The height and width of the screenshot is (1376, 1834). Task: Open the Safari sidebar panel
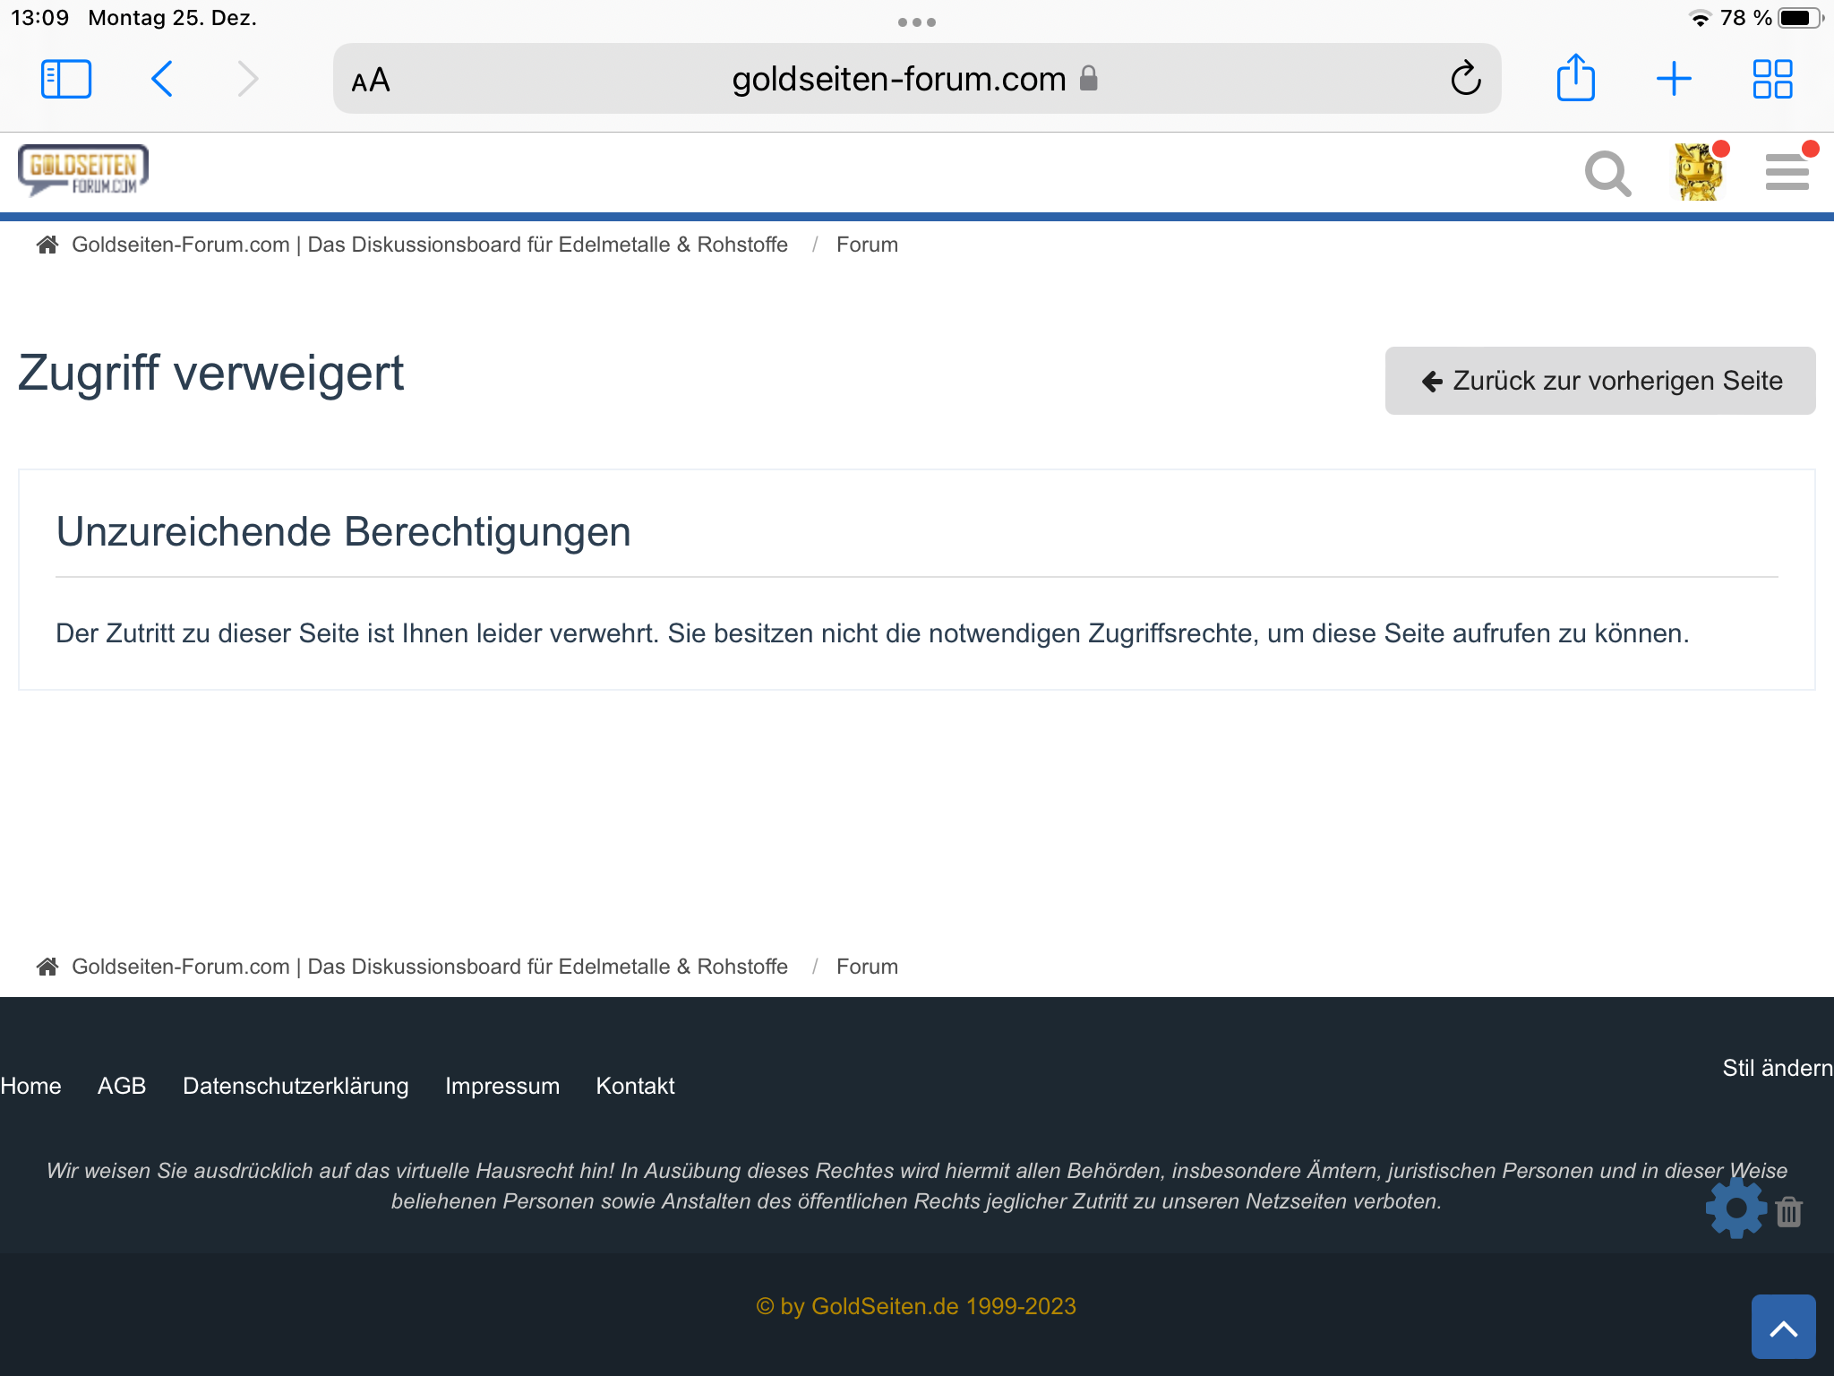(x=66, y=79)
